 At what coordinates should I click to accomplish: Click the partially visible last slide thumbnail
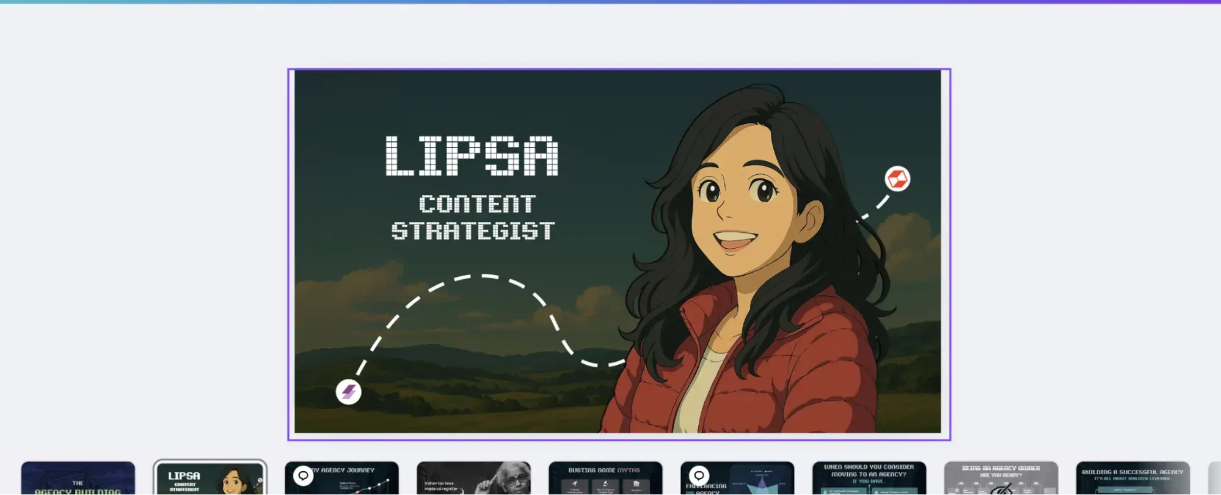1215,479
